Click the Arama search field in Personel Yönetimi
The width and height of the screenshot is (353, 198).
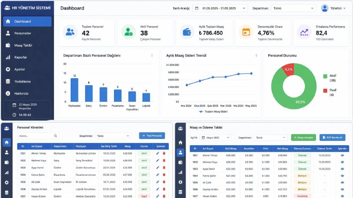(x=38, y=136)
